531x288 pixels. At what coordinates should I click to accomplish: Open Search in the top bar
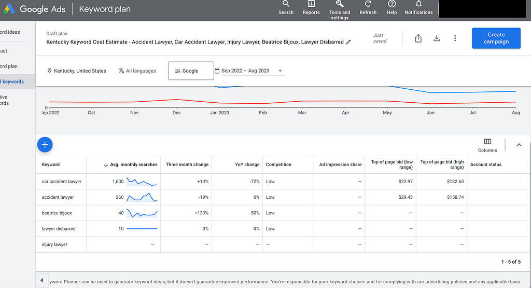[x=286, y=8]
